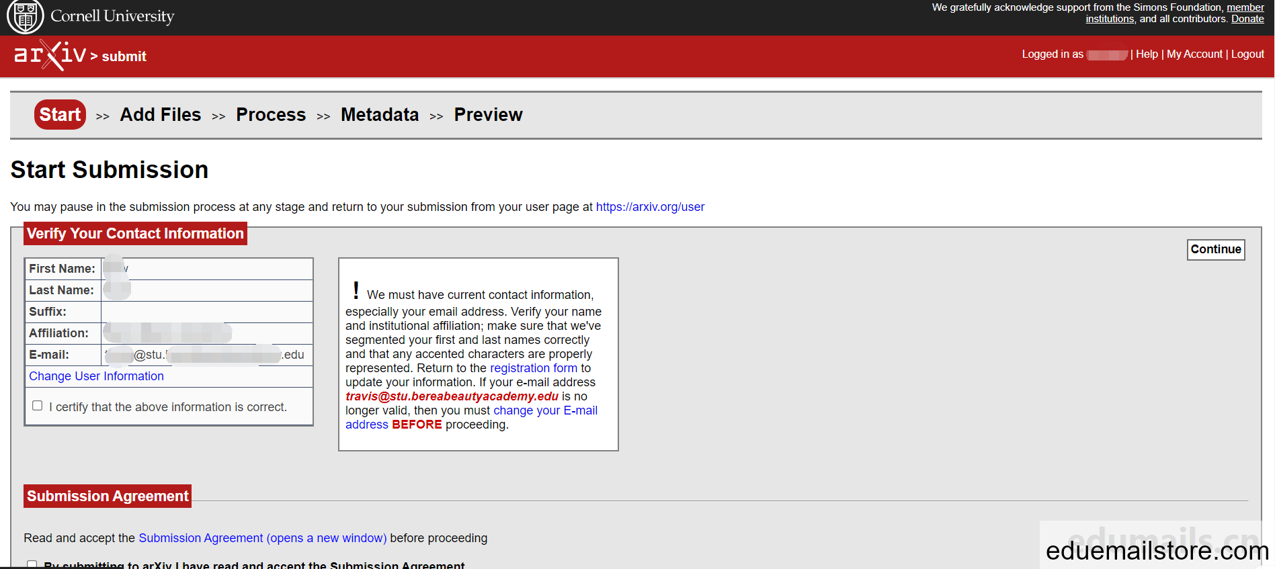Viewport: 1275px width, 569px height.
Task: Click the Affiliation label cell
Action: [x=63, y=333]
